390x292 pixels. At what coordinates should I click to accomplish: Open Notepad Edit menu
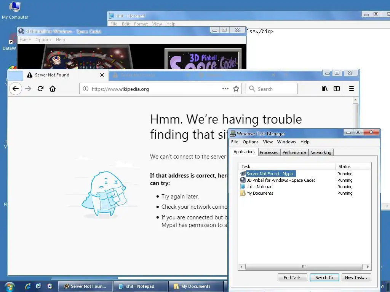[x=126, y=24]
